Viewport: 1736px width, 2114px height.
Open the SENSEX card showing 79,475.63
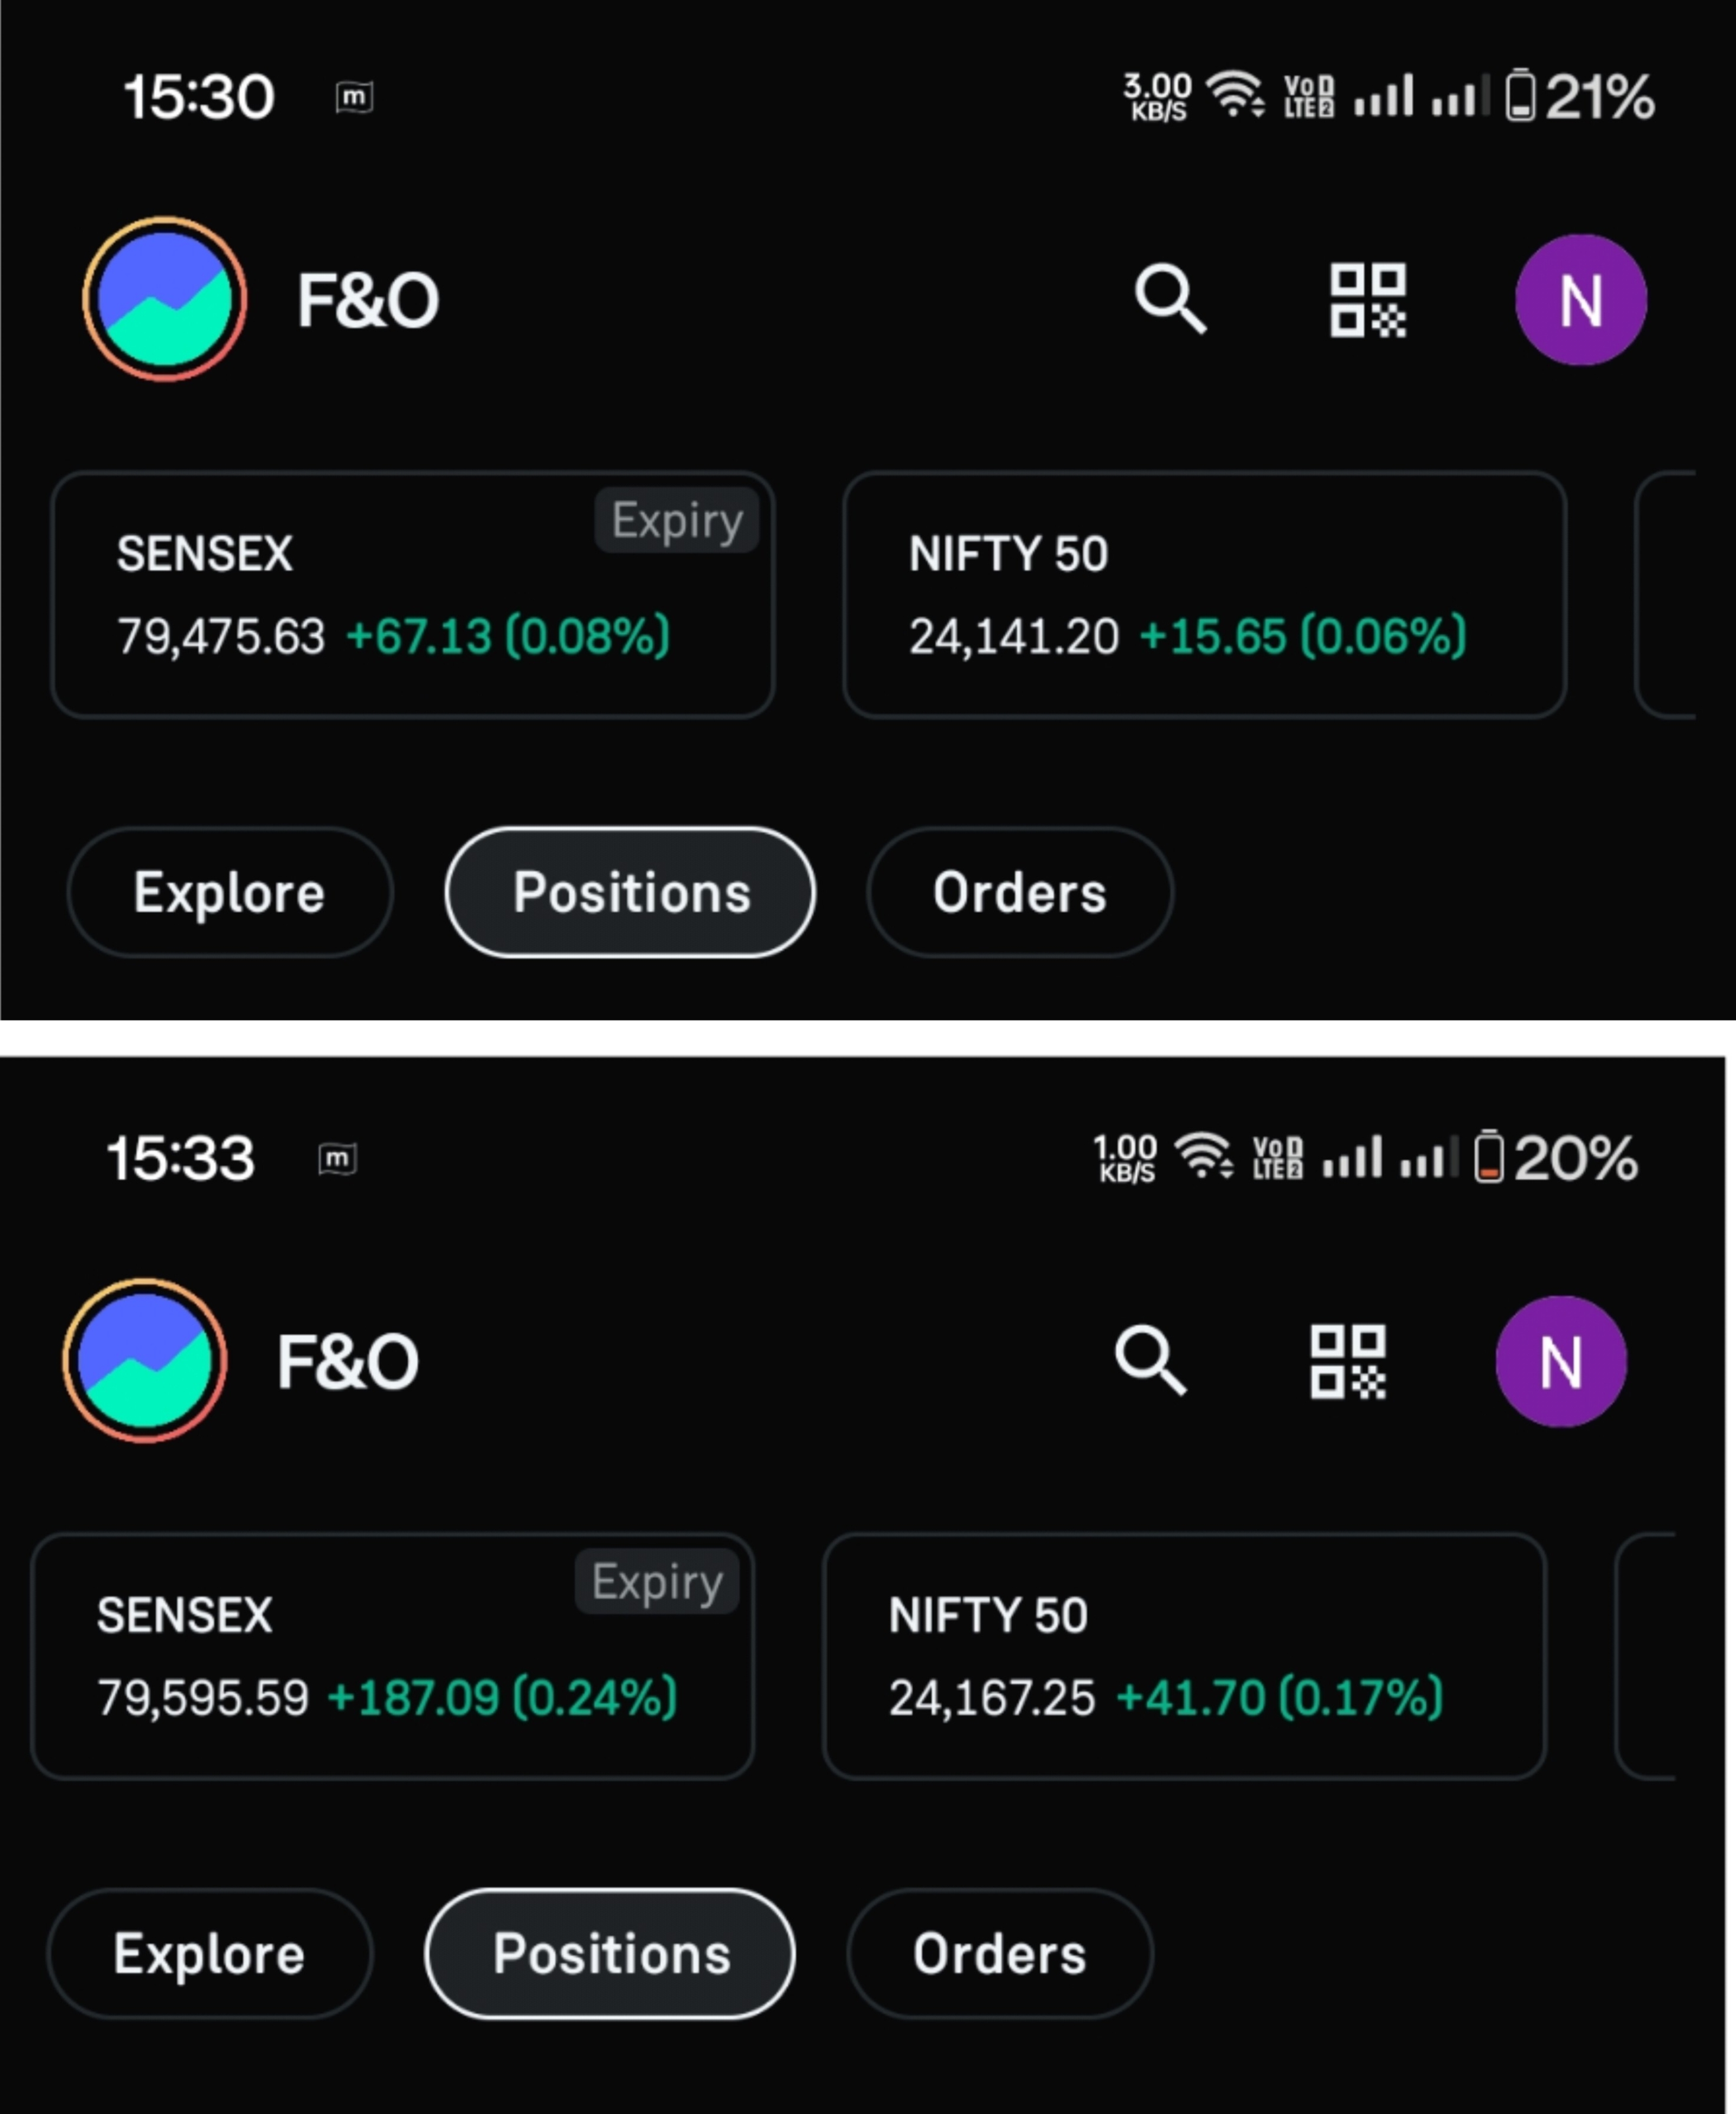click(412, 596)
